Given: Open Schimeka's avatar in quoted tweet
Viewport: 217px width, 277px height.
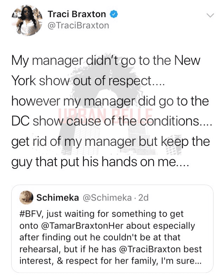Looking at the screenshot, I should [x=26, y=197].
